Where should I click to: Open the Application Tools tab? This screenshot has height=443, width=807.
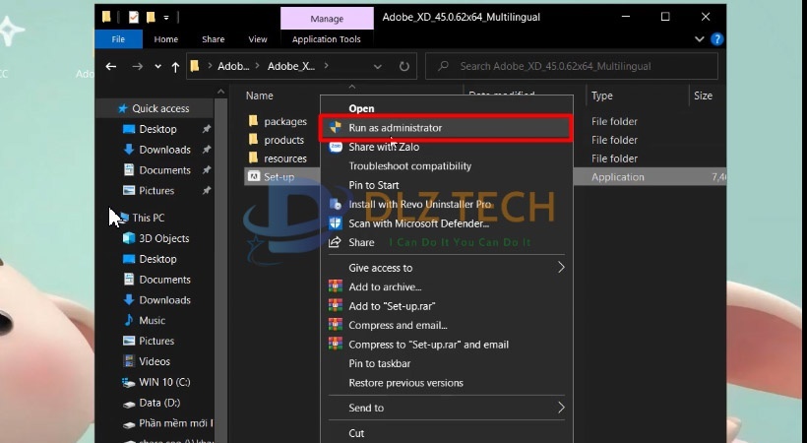pos(327,39)
